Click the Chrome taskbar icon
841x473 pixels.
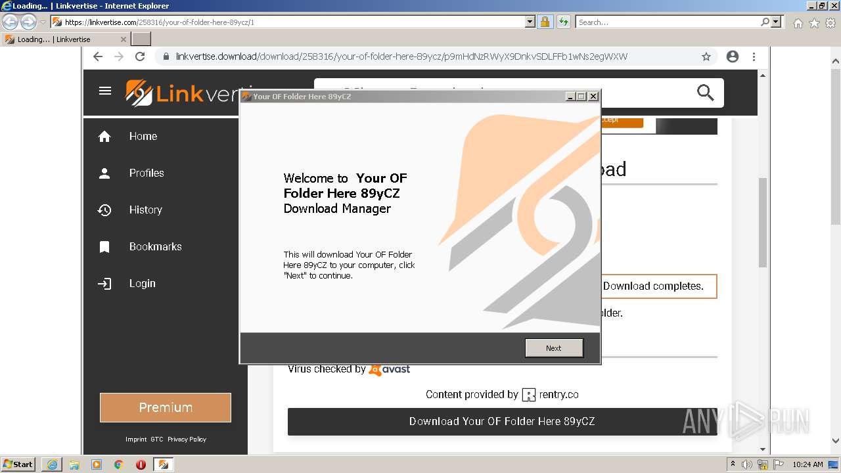119,464
